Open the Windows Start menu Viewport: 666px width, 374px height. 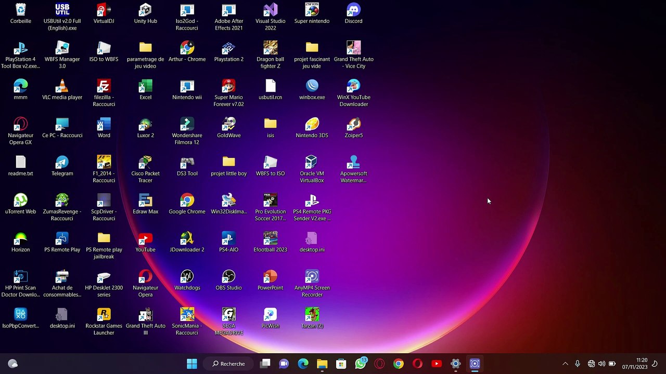tap(192, 364)
